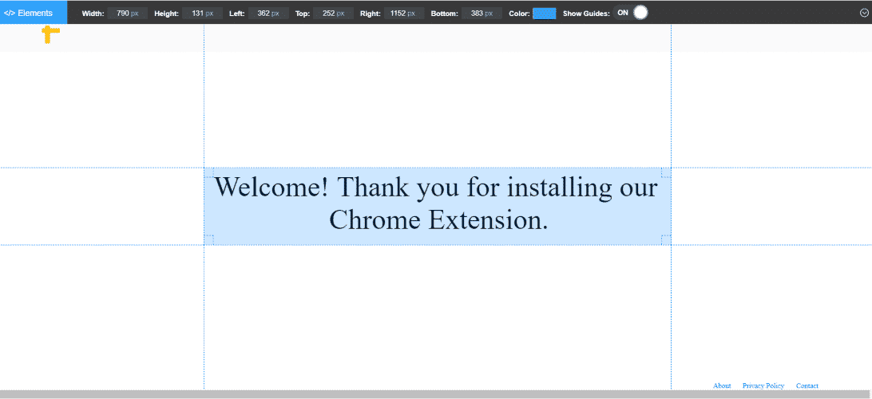Open the Contact footer link

coord(807,385)
